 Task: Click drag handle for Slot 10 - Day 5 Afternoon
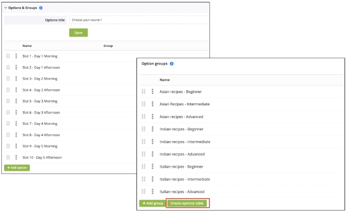[x=8, y=158]
